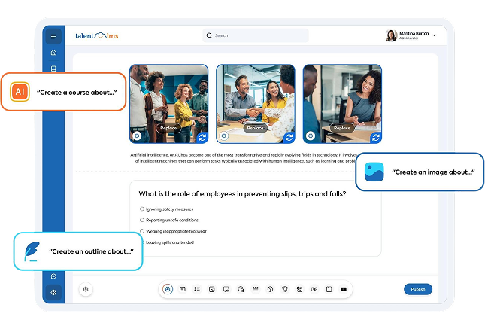
Task: Click the "Create a course about..." AI prompt
Action: 63,92
